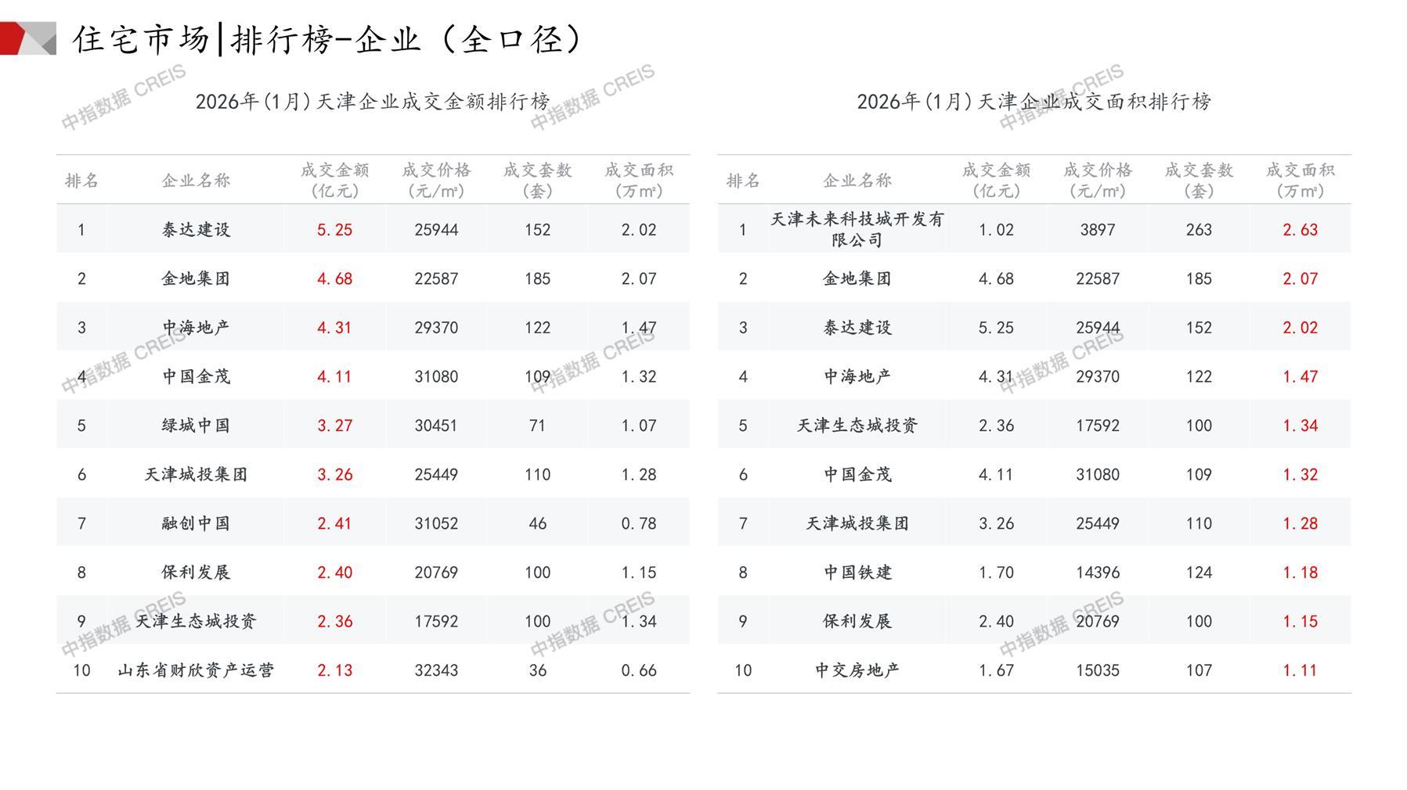Select 天津未来科技城开发有限公司 company name
The image size is (1407, 790).
pyautogui.click(x=857, y=229)
